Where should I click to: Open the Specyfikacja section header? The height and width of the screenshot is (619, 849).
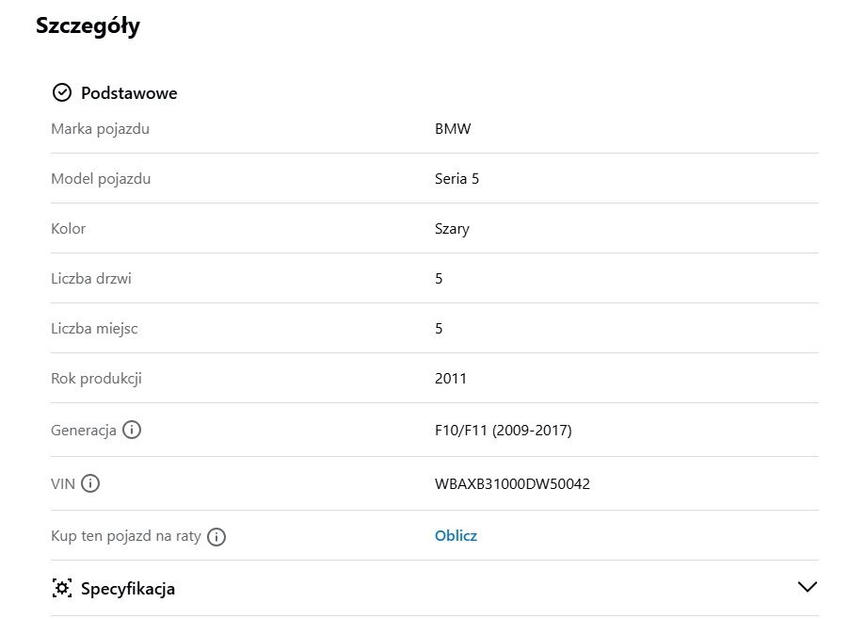[x=435, y=588]
